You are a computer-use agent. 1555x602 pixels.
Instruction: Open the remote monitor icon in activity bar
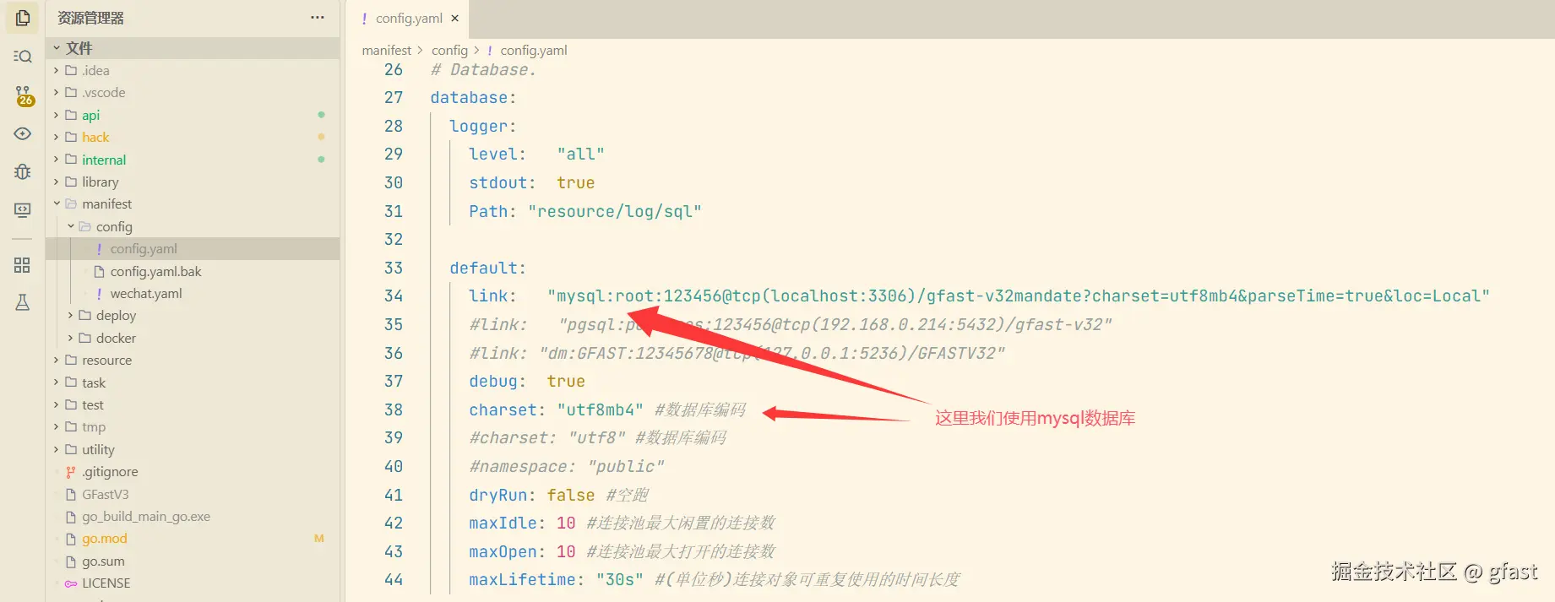[x=23, y=209]
